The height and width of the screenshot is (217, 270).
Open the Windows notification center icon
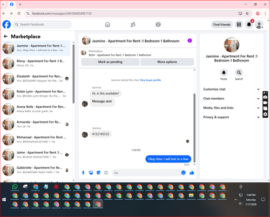[263, 199]
